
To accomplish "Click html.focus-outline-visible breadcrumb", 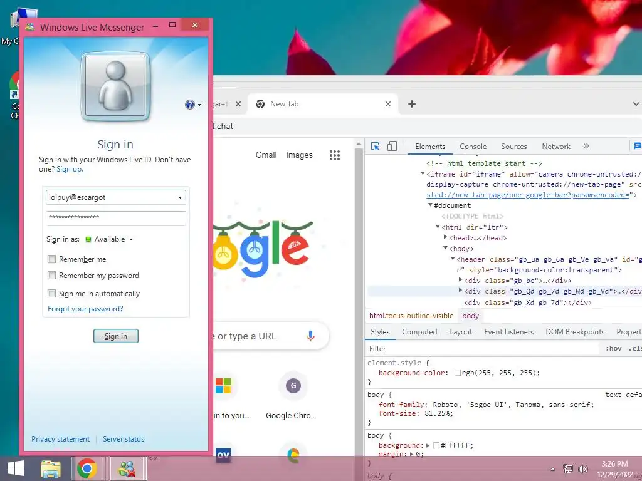I will tap(411, 316).
